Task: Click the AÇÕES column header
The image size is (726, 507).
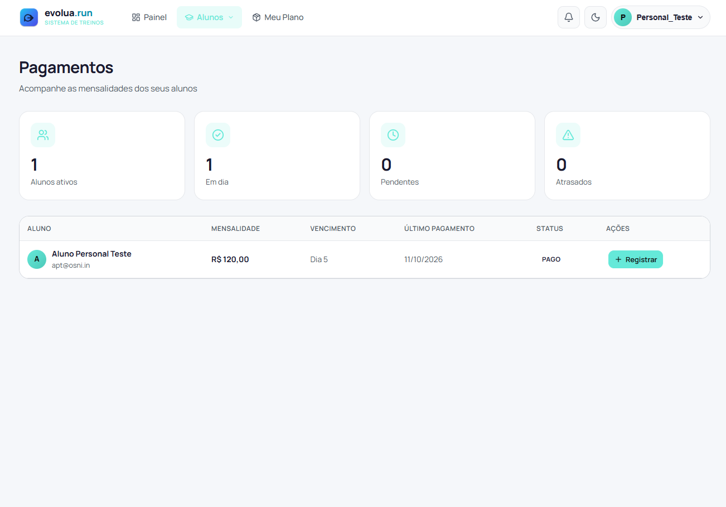Action: tap(618, 229)
